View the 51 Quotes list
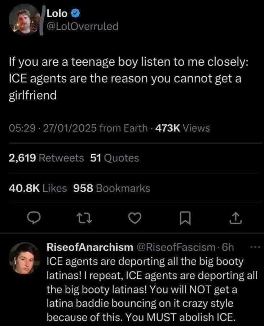264x326 pixels. (115, 158)
